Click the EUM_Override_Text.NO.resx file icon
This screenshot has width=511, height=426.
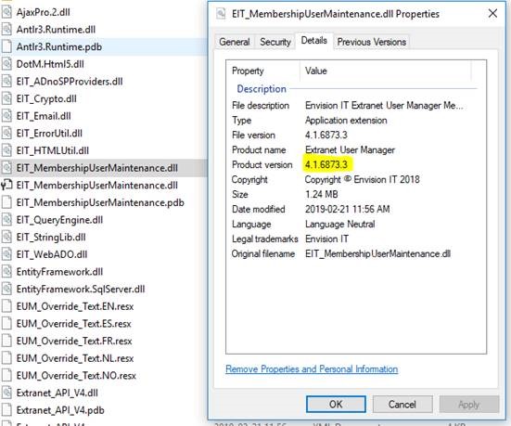click(6, 375)
